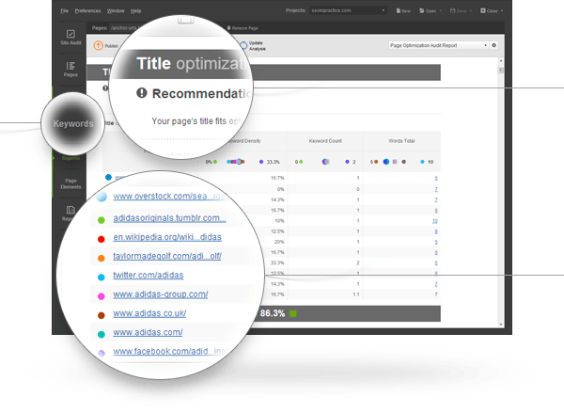Image resolution: width=564 pixels, height=413 pixels.
Task: Select the green Reports sidebar item
Action: point(70,158)
